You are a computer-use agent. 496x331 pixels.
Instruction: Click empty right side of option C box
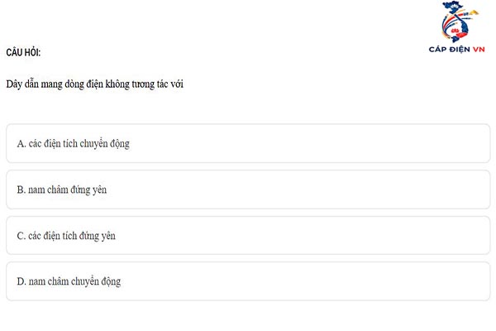(x=372, y=236)
